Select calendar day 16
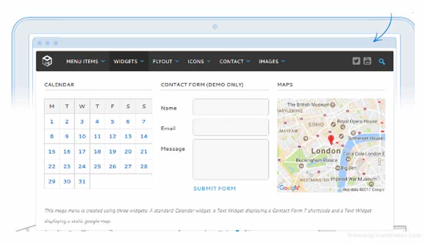 click(x=67, y=152)
